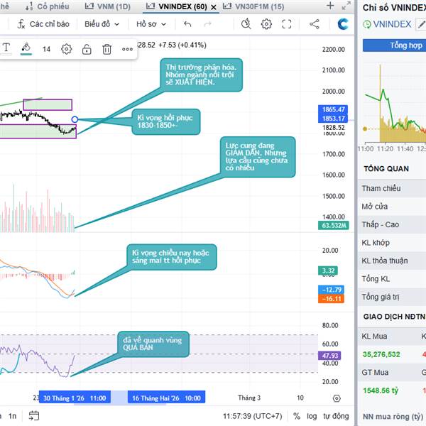Viewport: 426px width, 426px height.
Task: Close the VNINDEX (60) tab
Action: click(214, 7)
